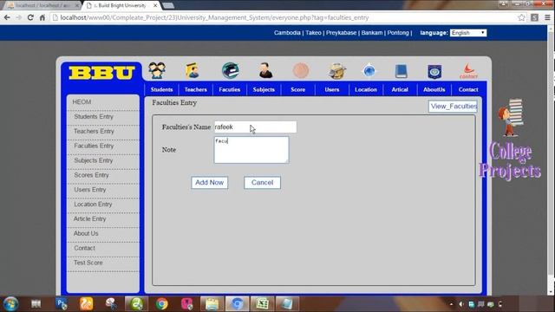The height and width of the screenshot is (312, 555).
Task: Click HEOM in the sidebar
Action: coord(82,102)
